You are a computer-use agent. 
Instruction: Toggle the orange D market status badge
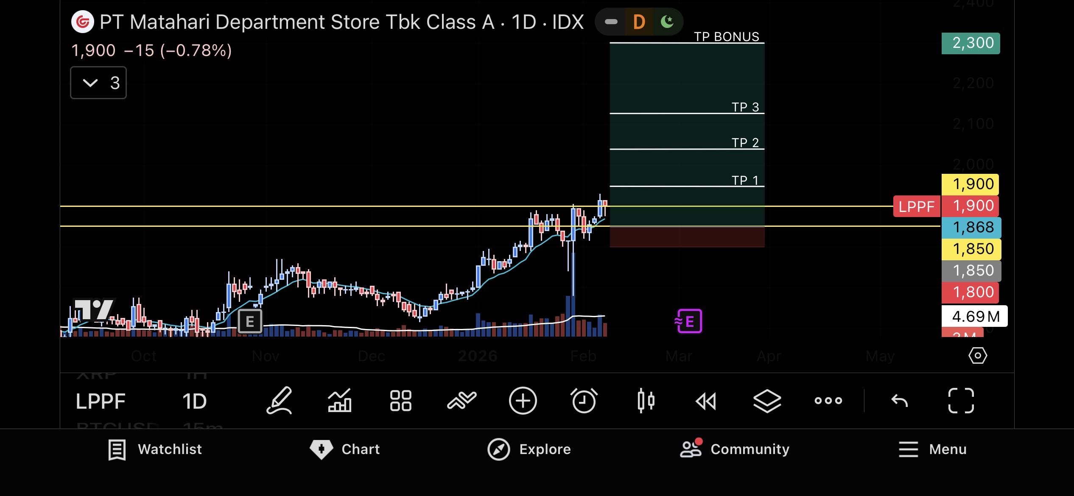639,22
